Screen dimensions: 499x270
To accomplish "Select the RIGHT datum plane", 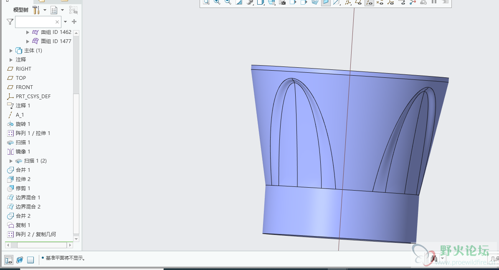I will (x=19, y=69).
